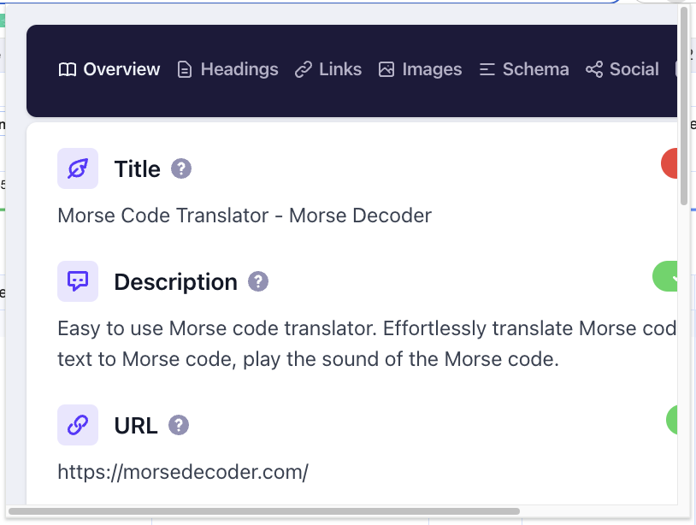The width and height of the screenshot is (696, 525).
Task: Click the chat bubble icon beside Description
Action: point(78,281)
